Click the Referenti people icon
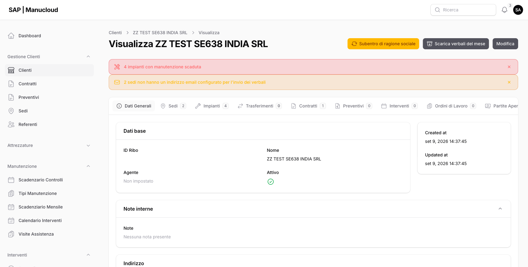The height and width of the screenshot is (267, 528). click(11, 124)
